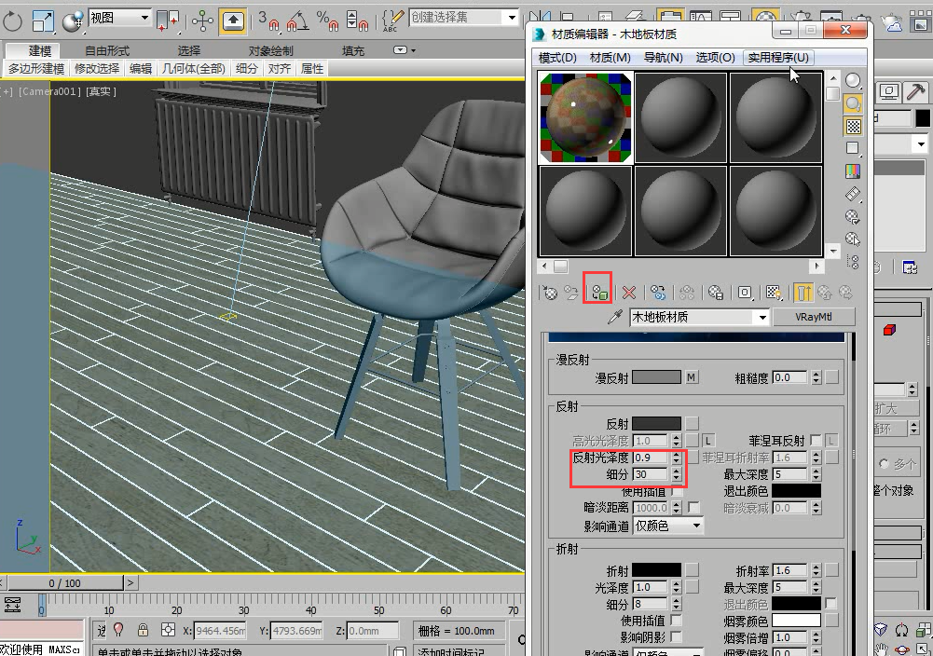Toggle Affect Shadows checkbox
This screenshot has width=933, height=656.
tap(676, 637)
